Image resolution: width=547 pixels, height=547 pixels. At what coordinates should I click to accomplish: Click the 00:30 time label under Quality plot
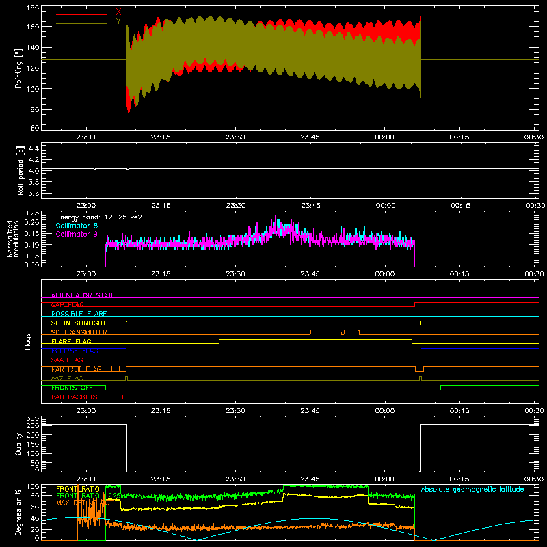pos(534,479)
